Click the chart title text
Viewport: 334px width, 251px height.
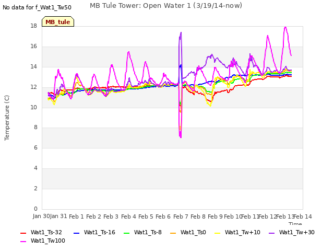tap(166, 6)
